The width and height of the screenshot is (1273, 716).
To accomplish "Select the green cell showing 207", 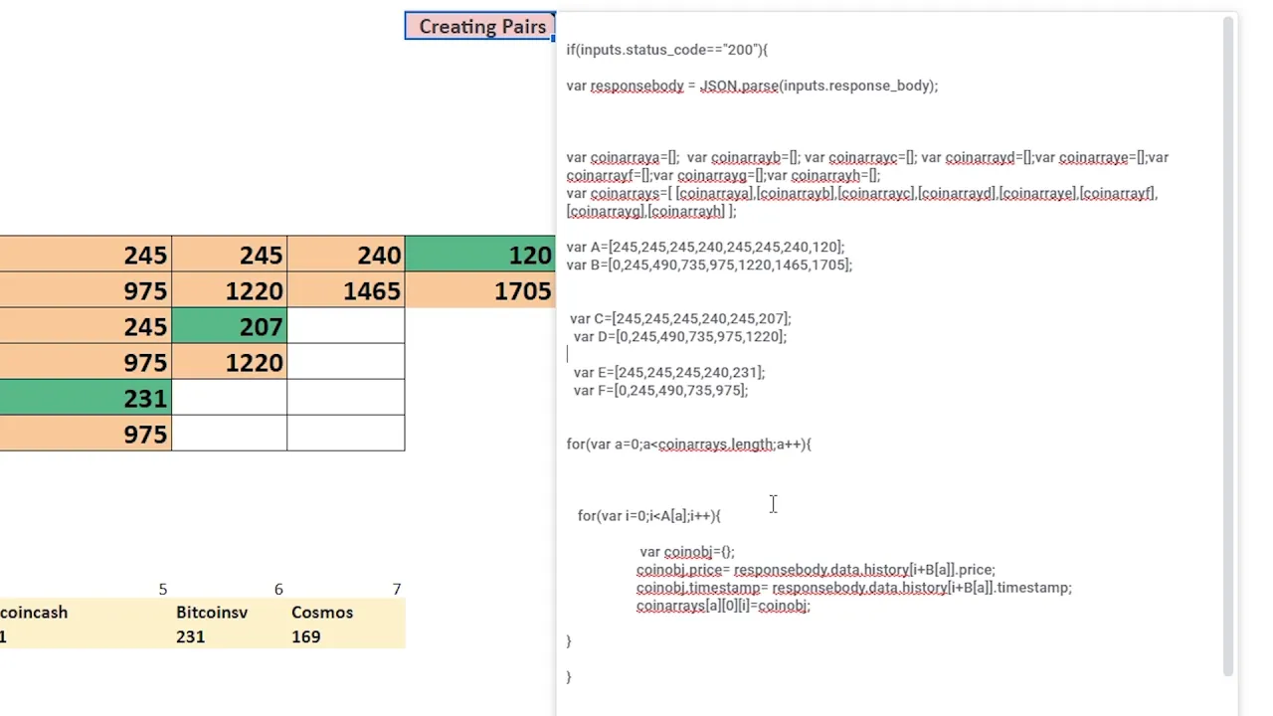I will coord(230,326).
